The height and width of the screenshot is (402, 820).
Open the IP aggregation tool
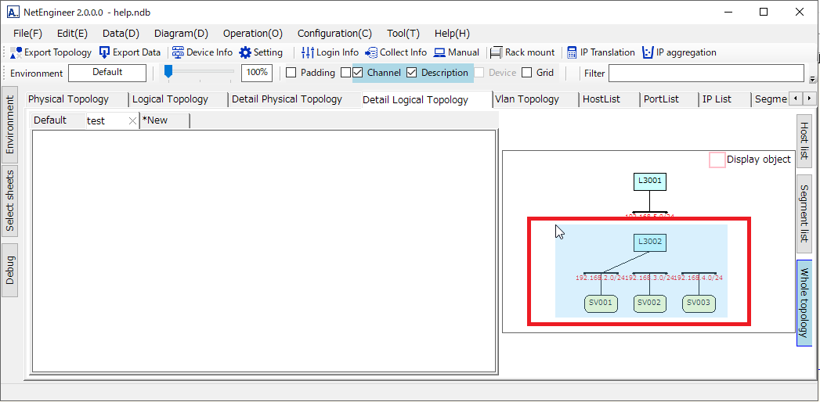[648, 52]
